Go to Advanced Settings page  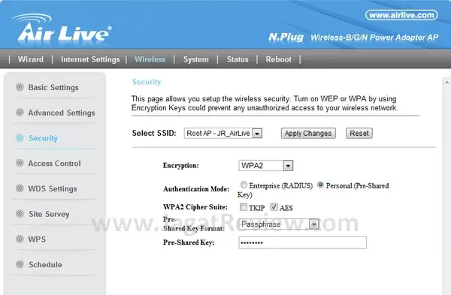pos(62,113)
